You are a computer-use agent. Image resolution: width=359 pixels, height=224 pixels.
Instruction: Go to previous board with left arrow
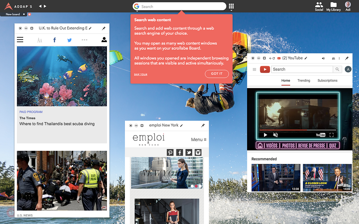click(40, 6)
